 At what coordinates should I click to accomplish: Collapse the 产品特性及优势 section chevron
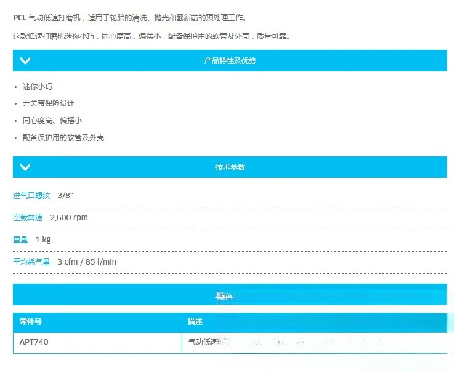click(x=25, y=60)
